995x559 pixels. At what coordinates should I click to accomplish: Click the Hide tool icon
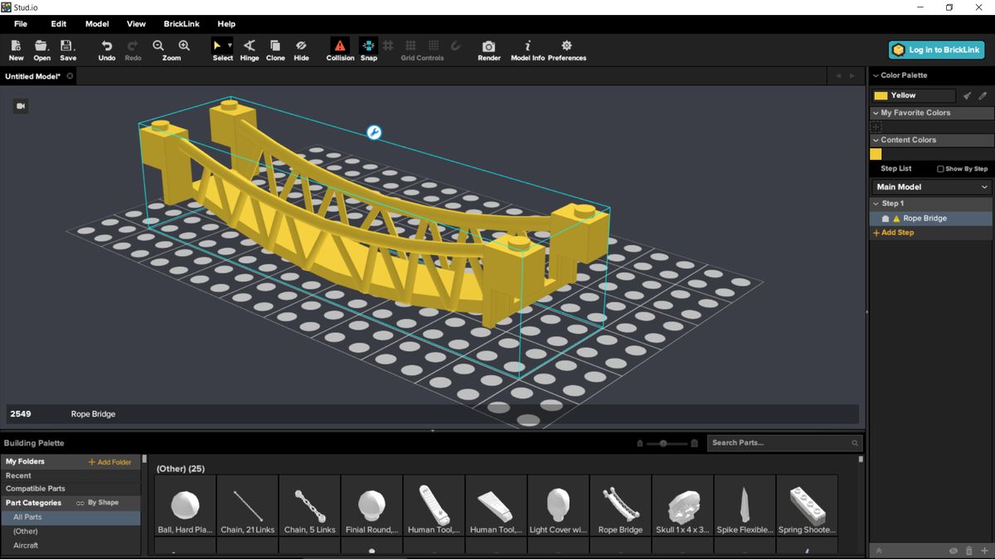(x=301, y=48)
